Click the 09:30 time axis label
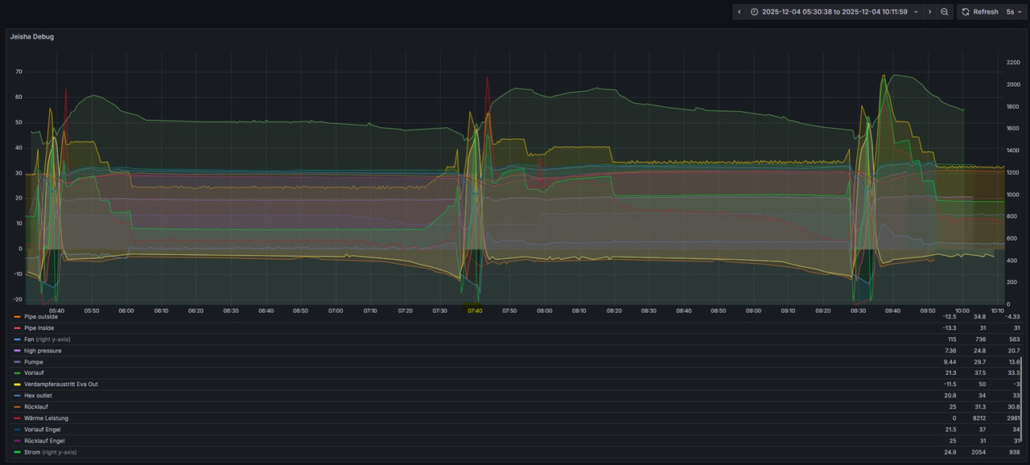The height and width of the screenshot is (465, 1030). 858,311
